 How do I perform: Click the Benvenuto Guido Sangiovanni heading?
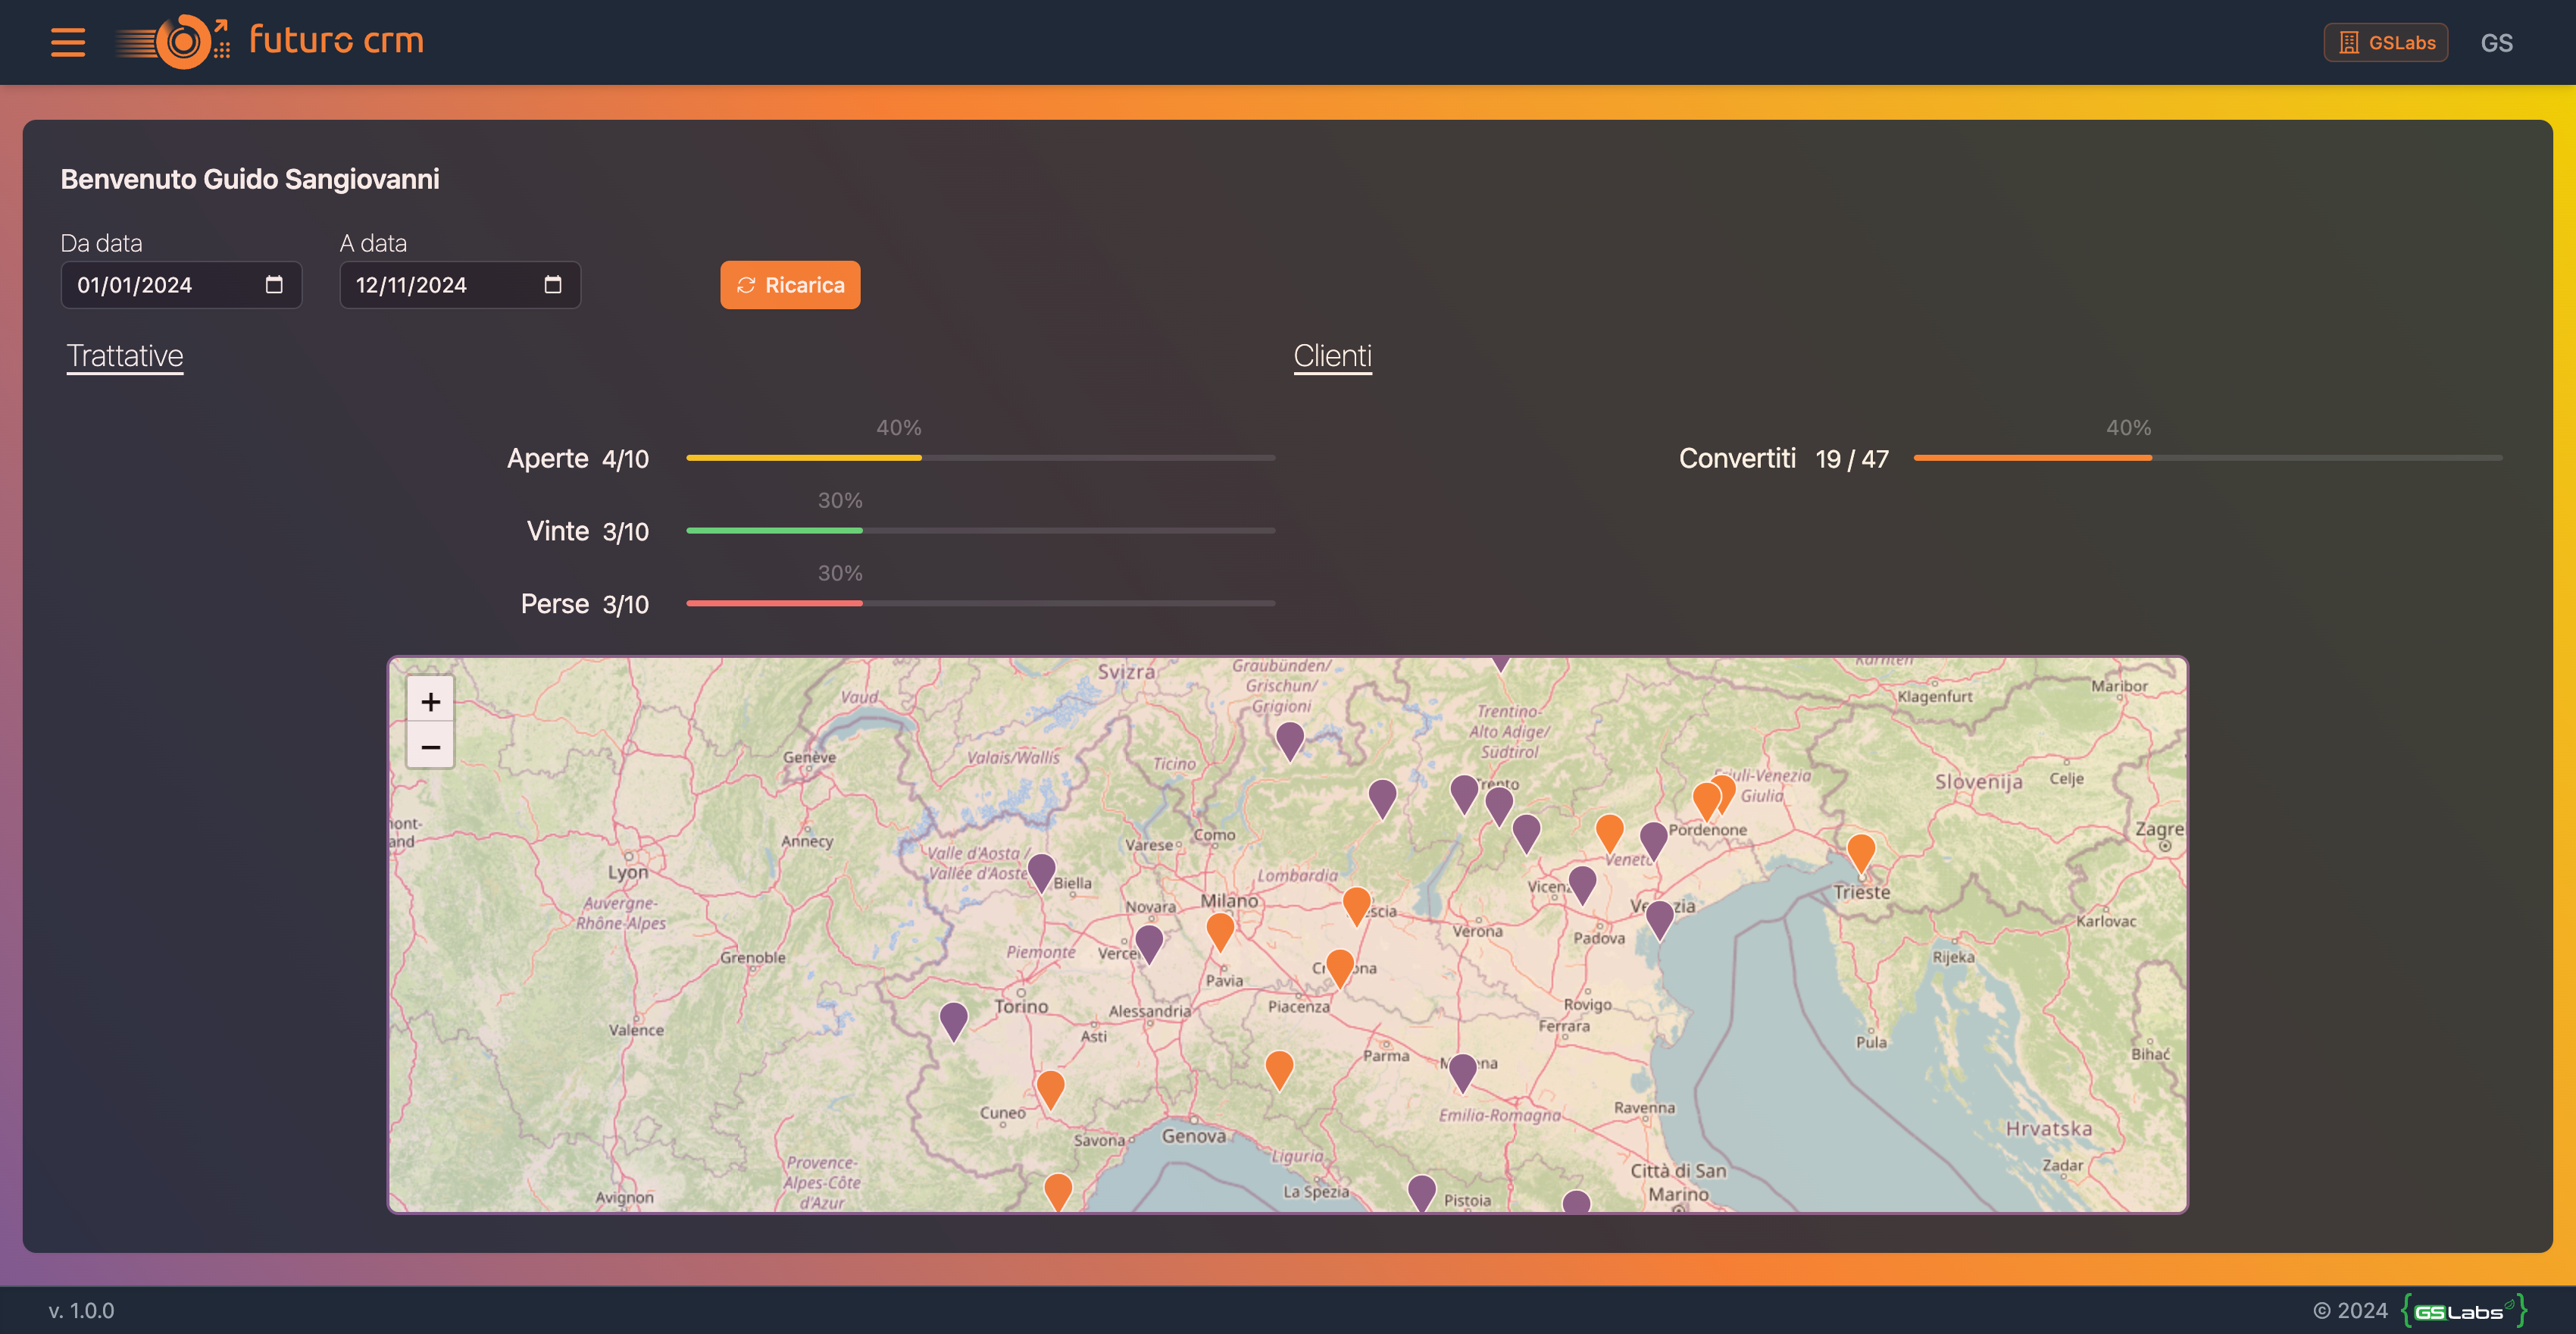250,179
